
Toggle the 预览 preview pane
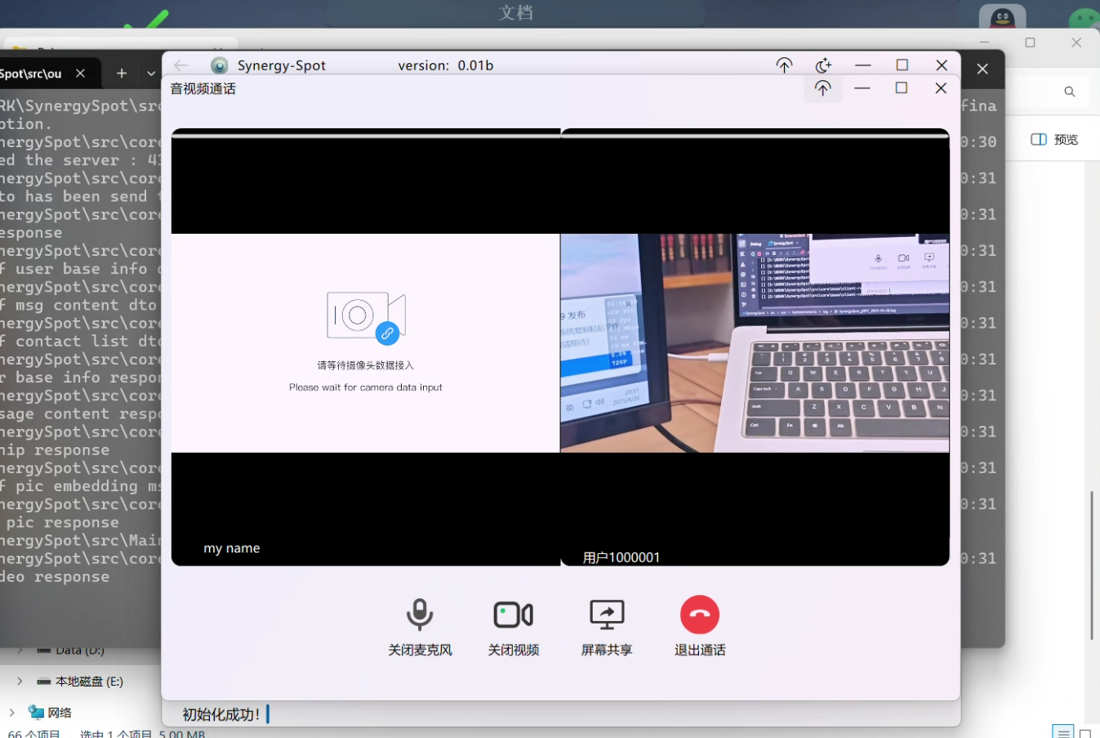click(1053, 139)
